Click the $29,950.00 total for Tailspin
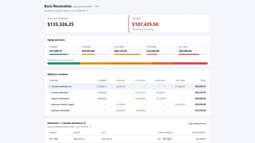The image size is (255, 143). [200, 99]
